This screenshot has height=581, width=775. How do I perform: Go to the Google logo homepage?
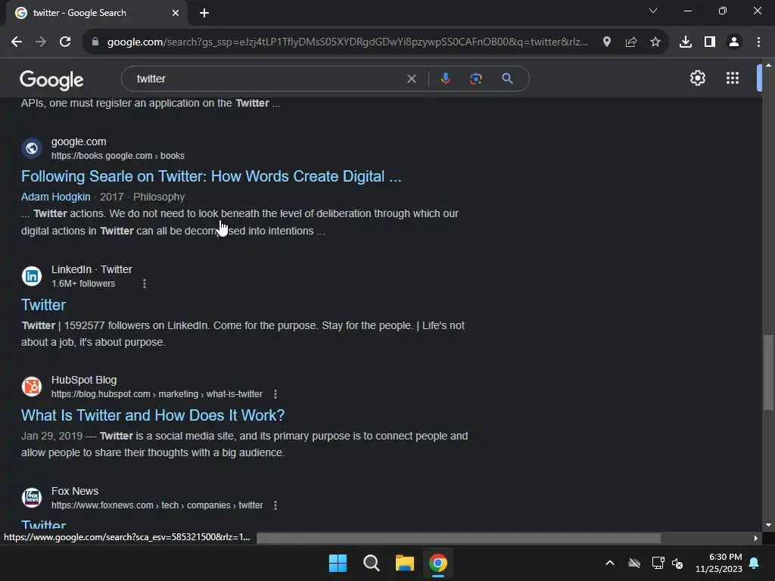click(52, 79)
